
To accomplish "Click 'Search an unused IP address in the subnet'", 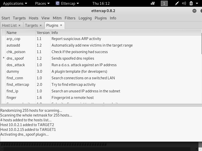I will click(86, 91).
